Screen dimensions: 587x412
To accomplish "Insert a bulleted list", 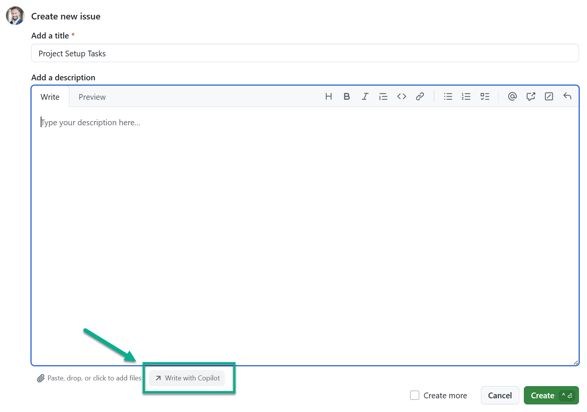I will [448, 96].
